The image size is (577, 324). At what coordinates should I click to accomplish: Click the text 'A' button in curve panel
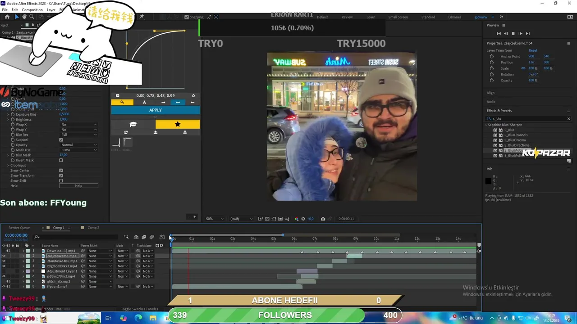(x=144, y=102)
